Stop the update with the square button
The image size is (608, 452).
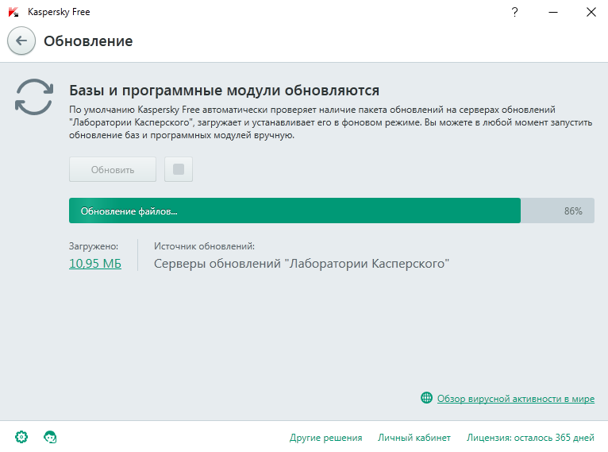[179, 169]
